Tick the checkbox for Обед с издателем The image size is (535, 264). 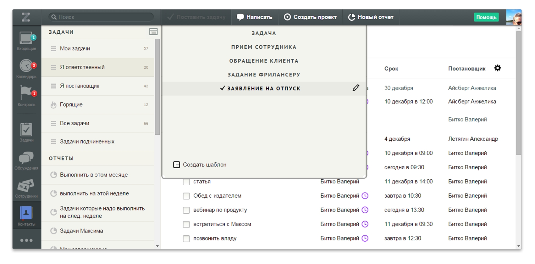186,196
